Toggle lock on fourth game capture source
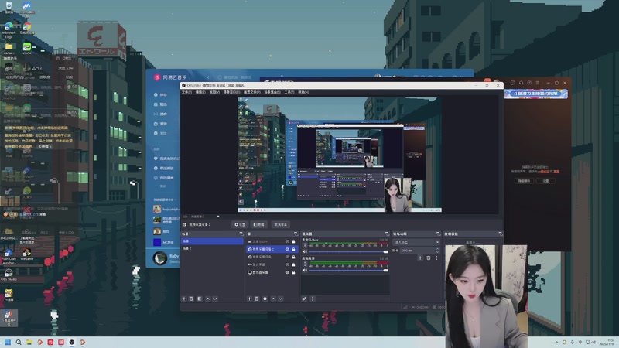This screenshot has width=619, height=348. (293, 264)
